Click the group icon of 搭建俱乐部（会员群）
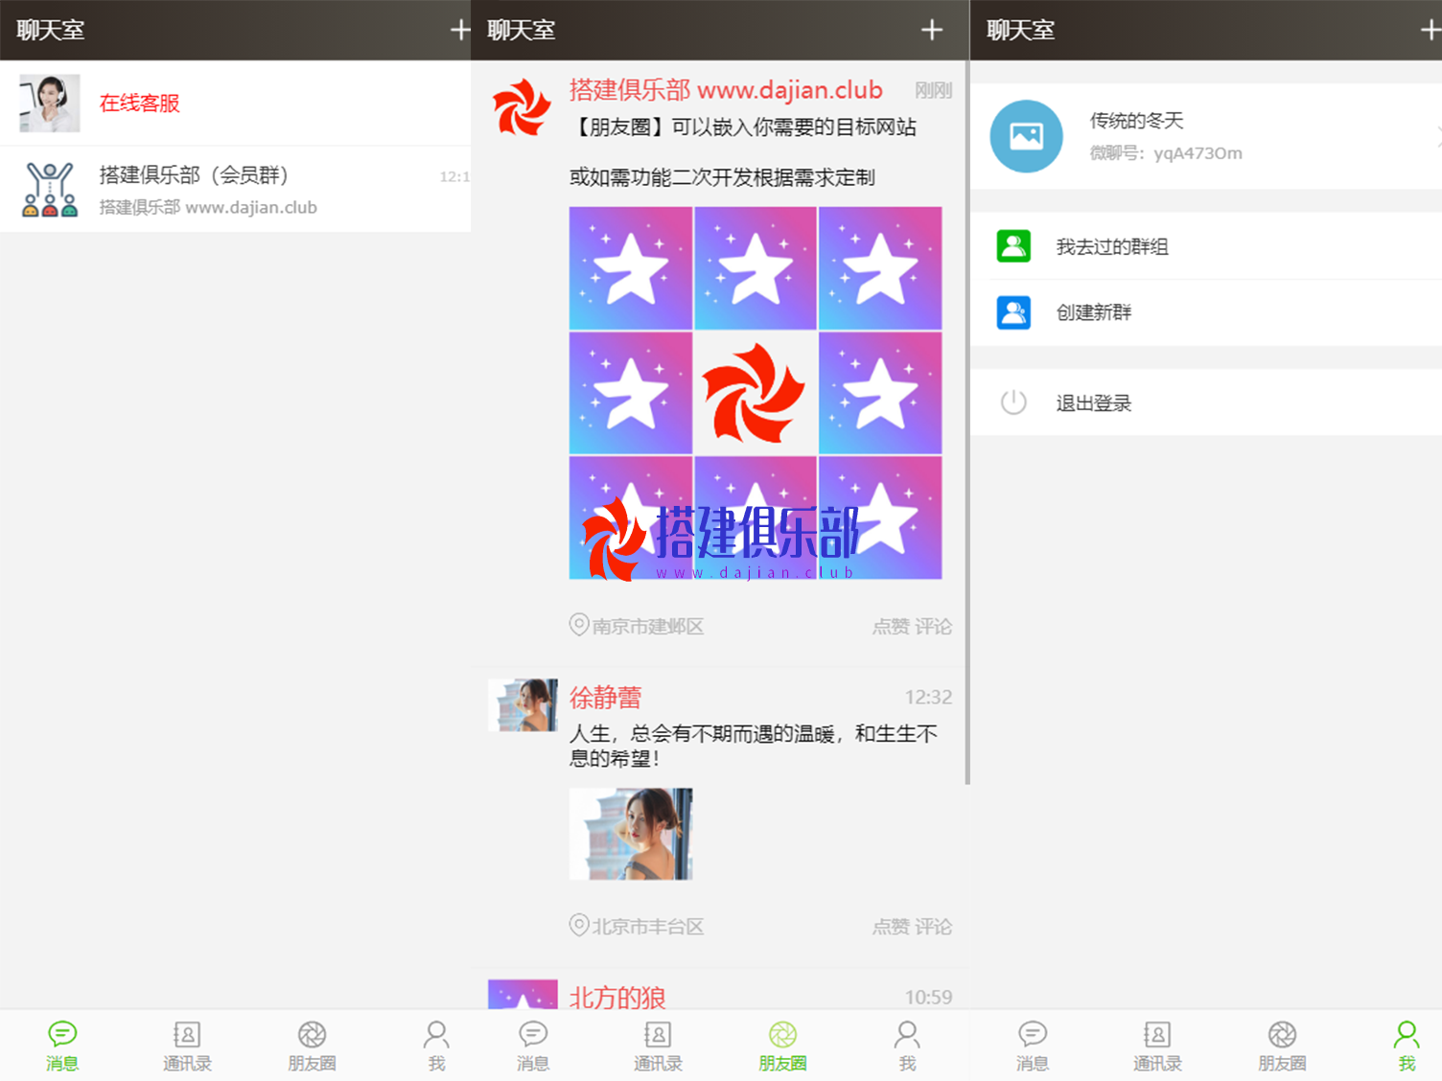 50,189
